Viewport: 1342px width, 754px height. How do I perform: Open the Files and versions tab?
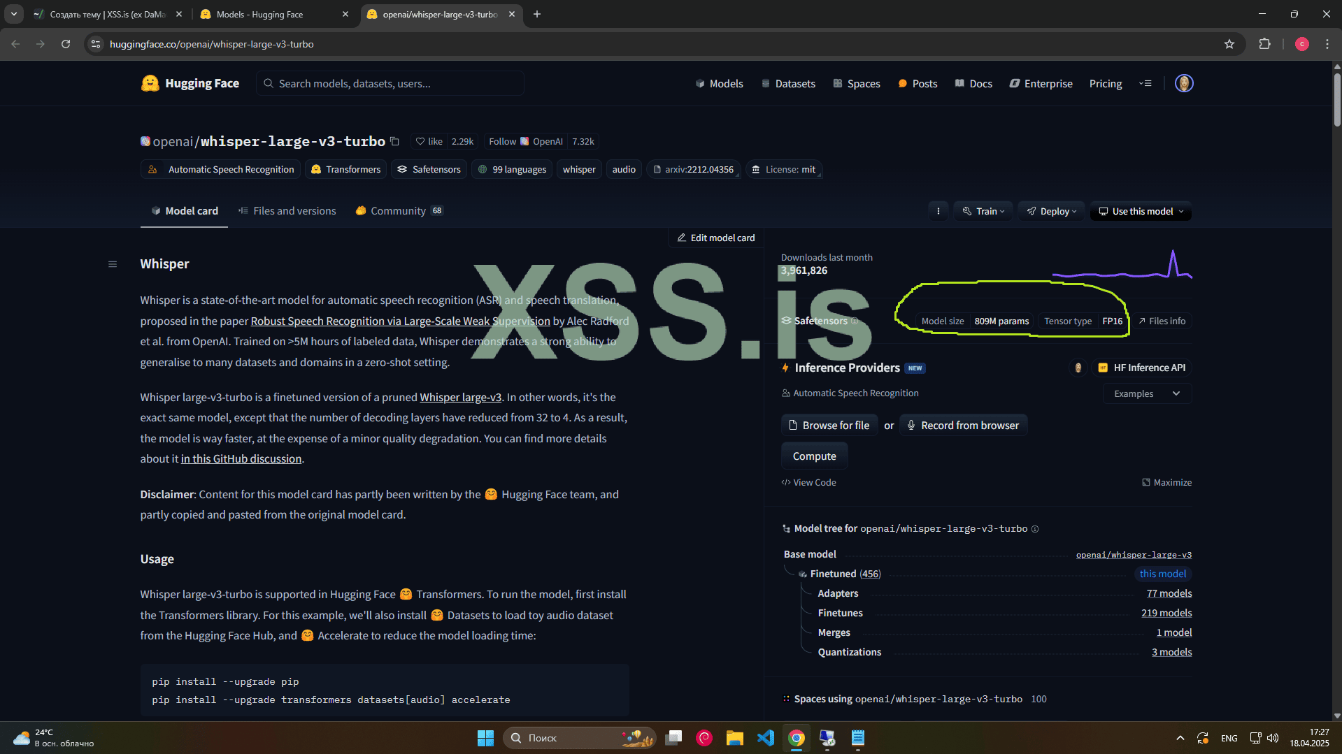click(287, 211)
